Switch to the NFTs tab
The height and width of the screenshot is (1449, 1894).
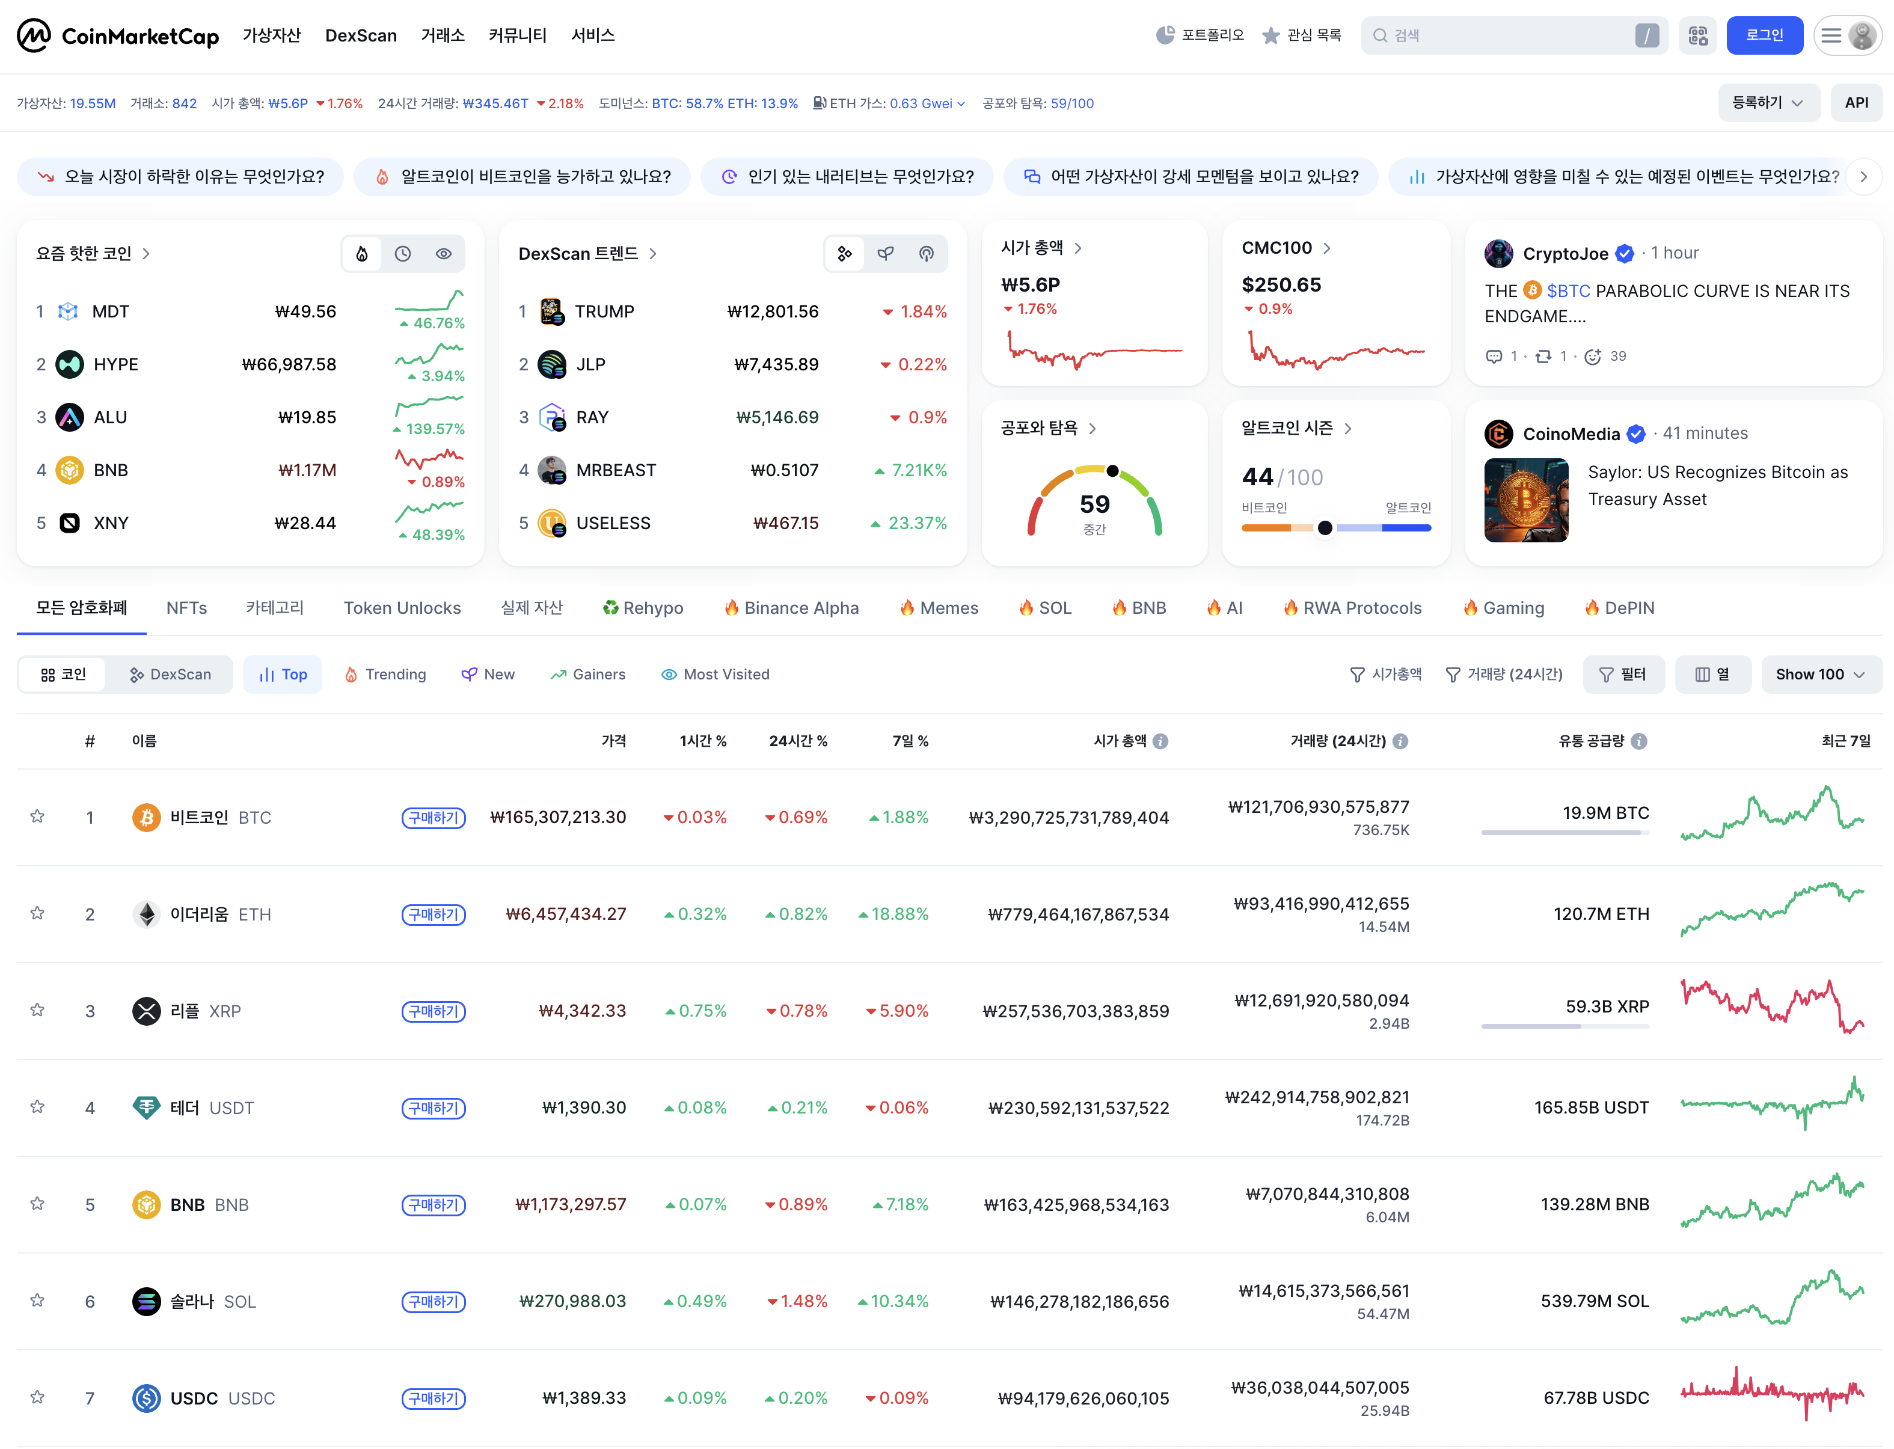186,608
